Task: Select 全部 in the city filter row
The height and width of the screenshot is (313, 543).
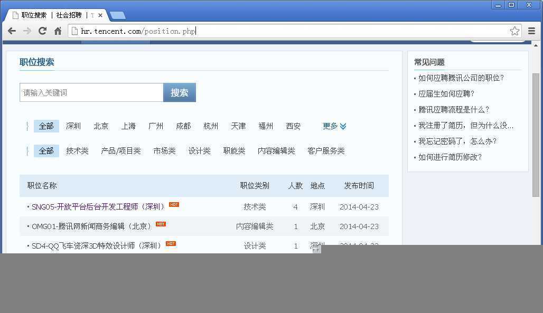Action: coord(46,126)
